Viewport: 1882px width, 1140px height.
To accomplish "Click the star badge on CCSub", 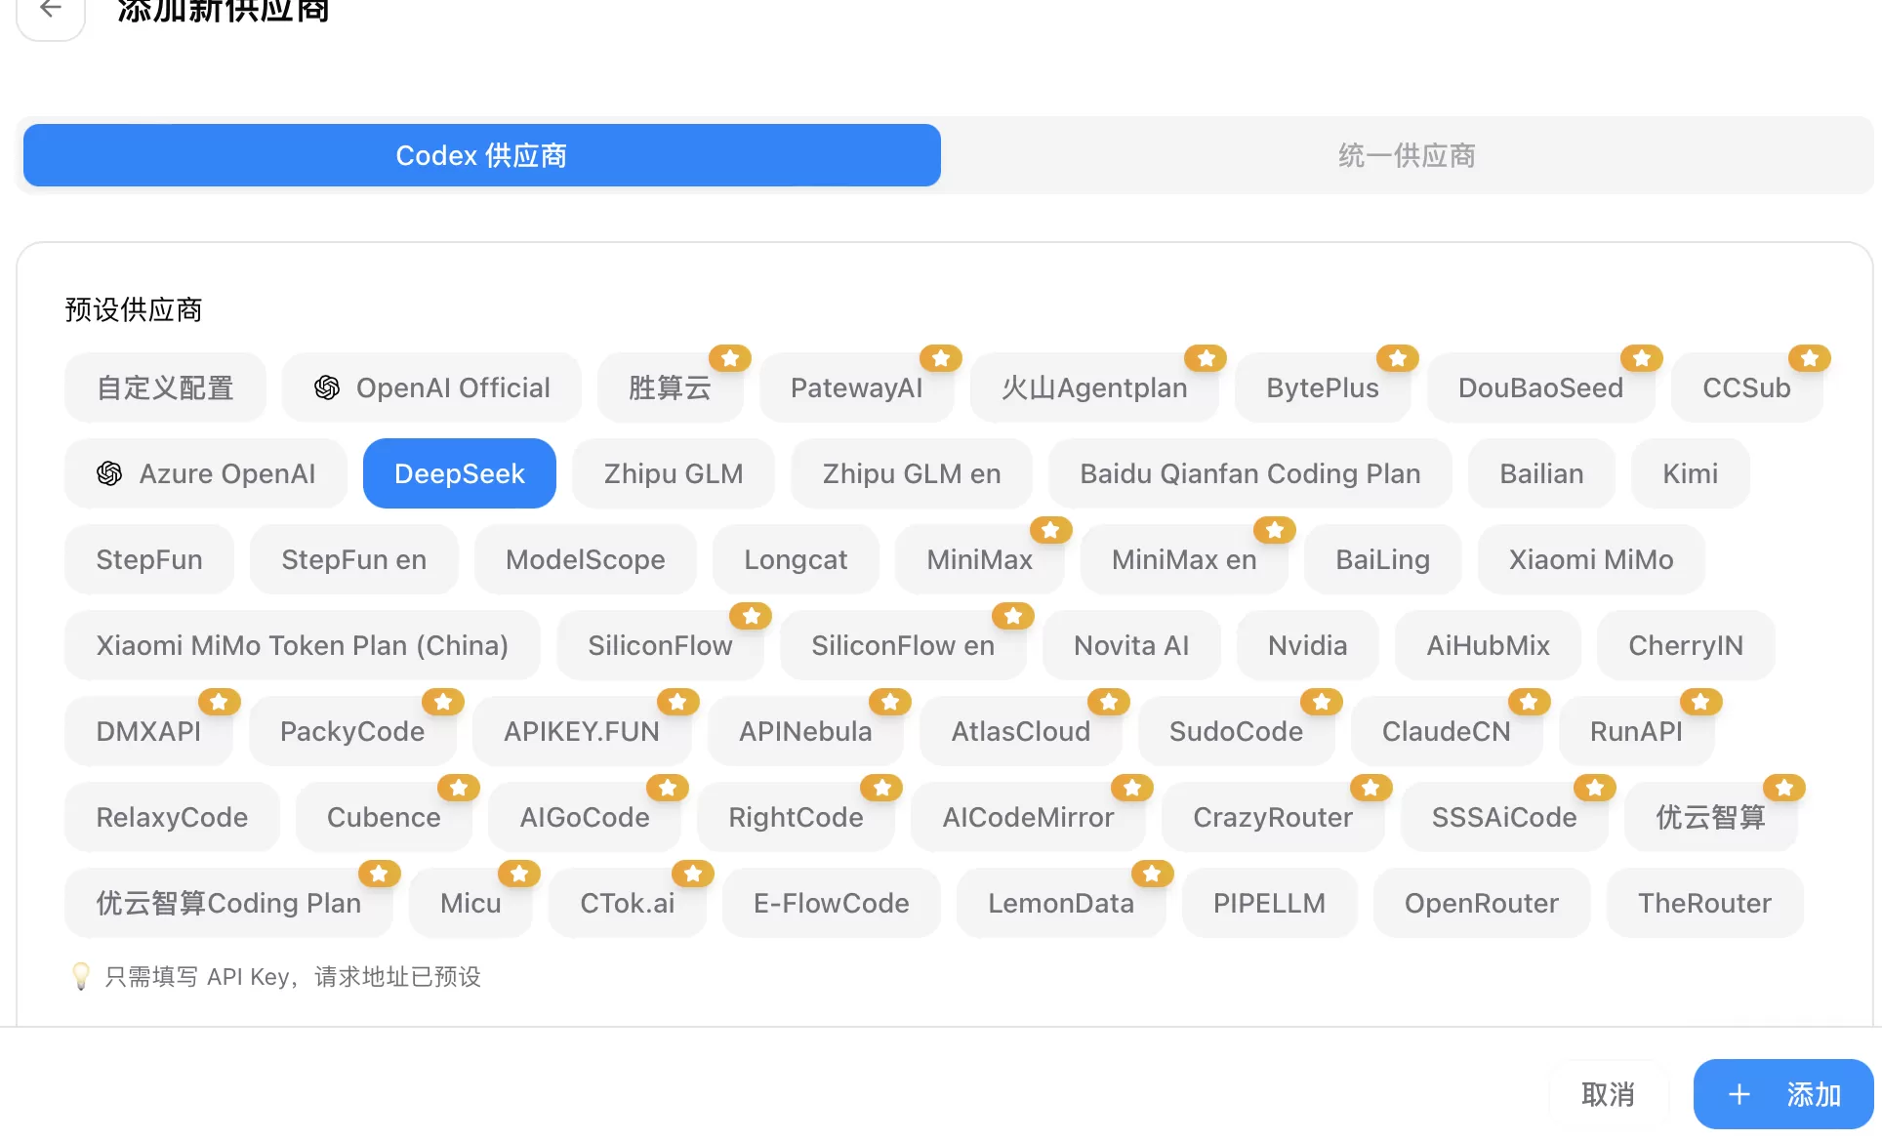I will (1810, 358).
